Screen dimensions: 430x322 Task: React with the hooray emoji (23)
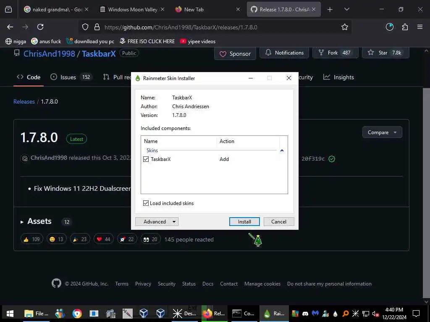point(80,239)
